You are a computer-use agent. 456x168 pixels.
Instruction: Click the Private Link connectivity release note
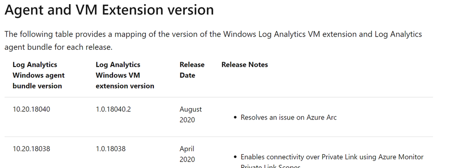pos(332,161)
